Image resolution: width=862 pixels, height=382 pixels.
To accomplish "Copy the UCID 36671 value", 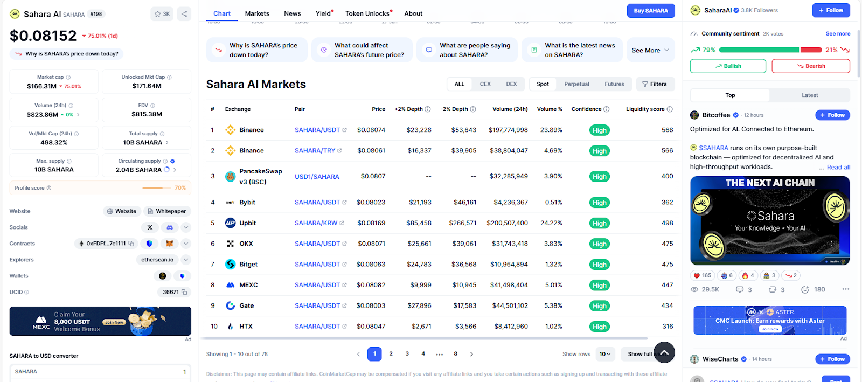I will click(x=184, y=292).
